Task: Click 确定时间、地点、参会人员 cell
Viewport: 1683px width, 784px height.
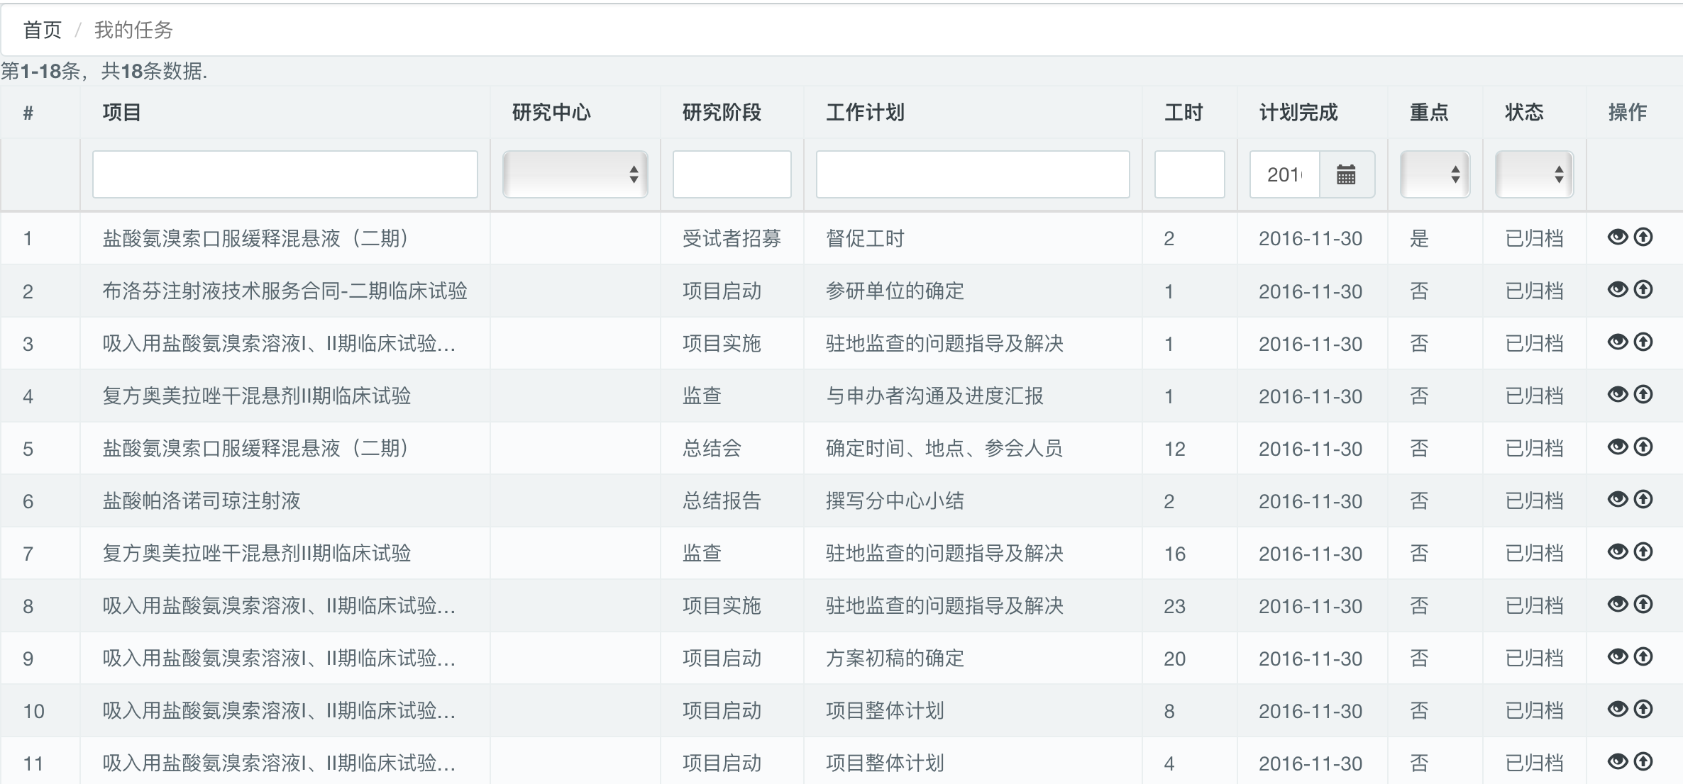Action: pos(944,449)
